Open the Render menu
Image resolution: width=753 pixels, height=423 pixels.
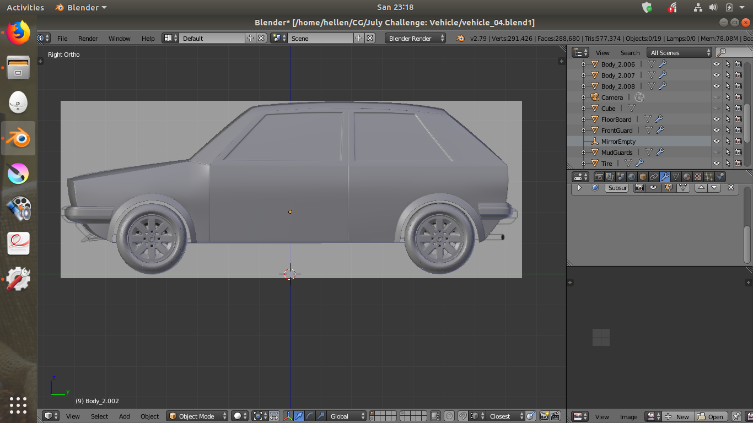point(88,39)
